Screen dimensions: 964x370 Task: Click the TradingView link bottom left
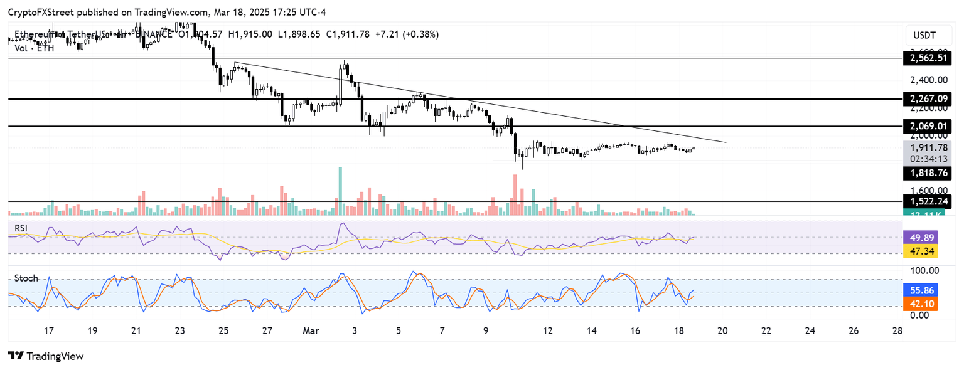click(56, 356)
